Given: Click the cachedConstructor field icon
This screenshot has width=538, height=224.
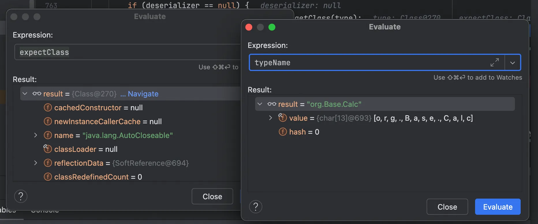Looking at the screenshot, I should coord(48,107).
